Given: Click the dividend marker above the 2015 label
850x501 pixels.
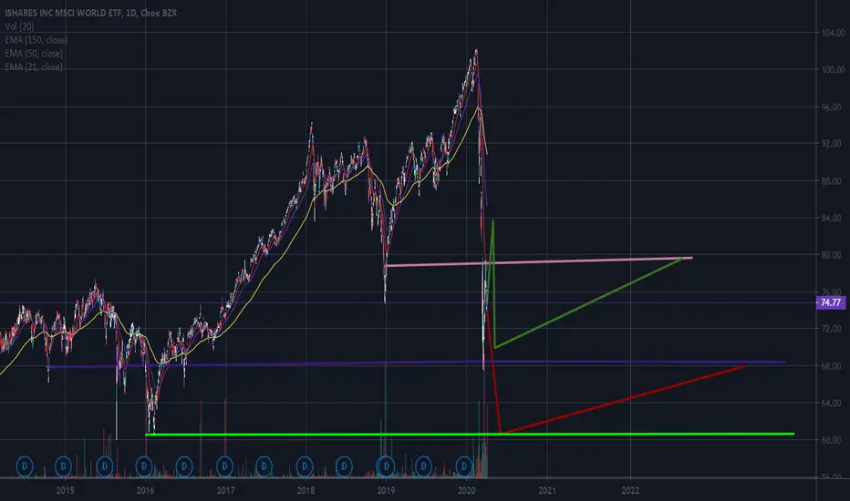Looking at the screenshot, I should point(64,465).
